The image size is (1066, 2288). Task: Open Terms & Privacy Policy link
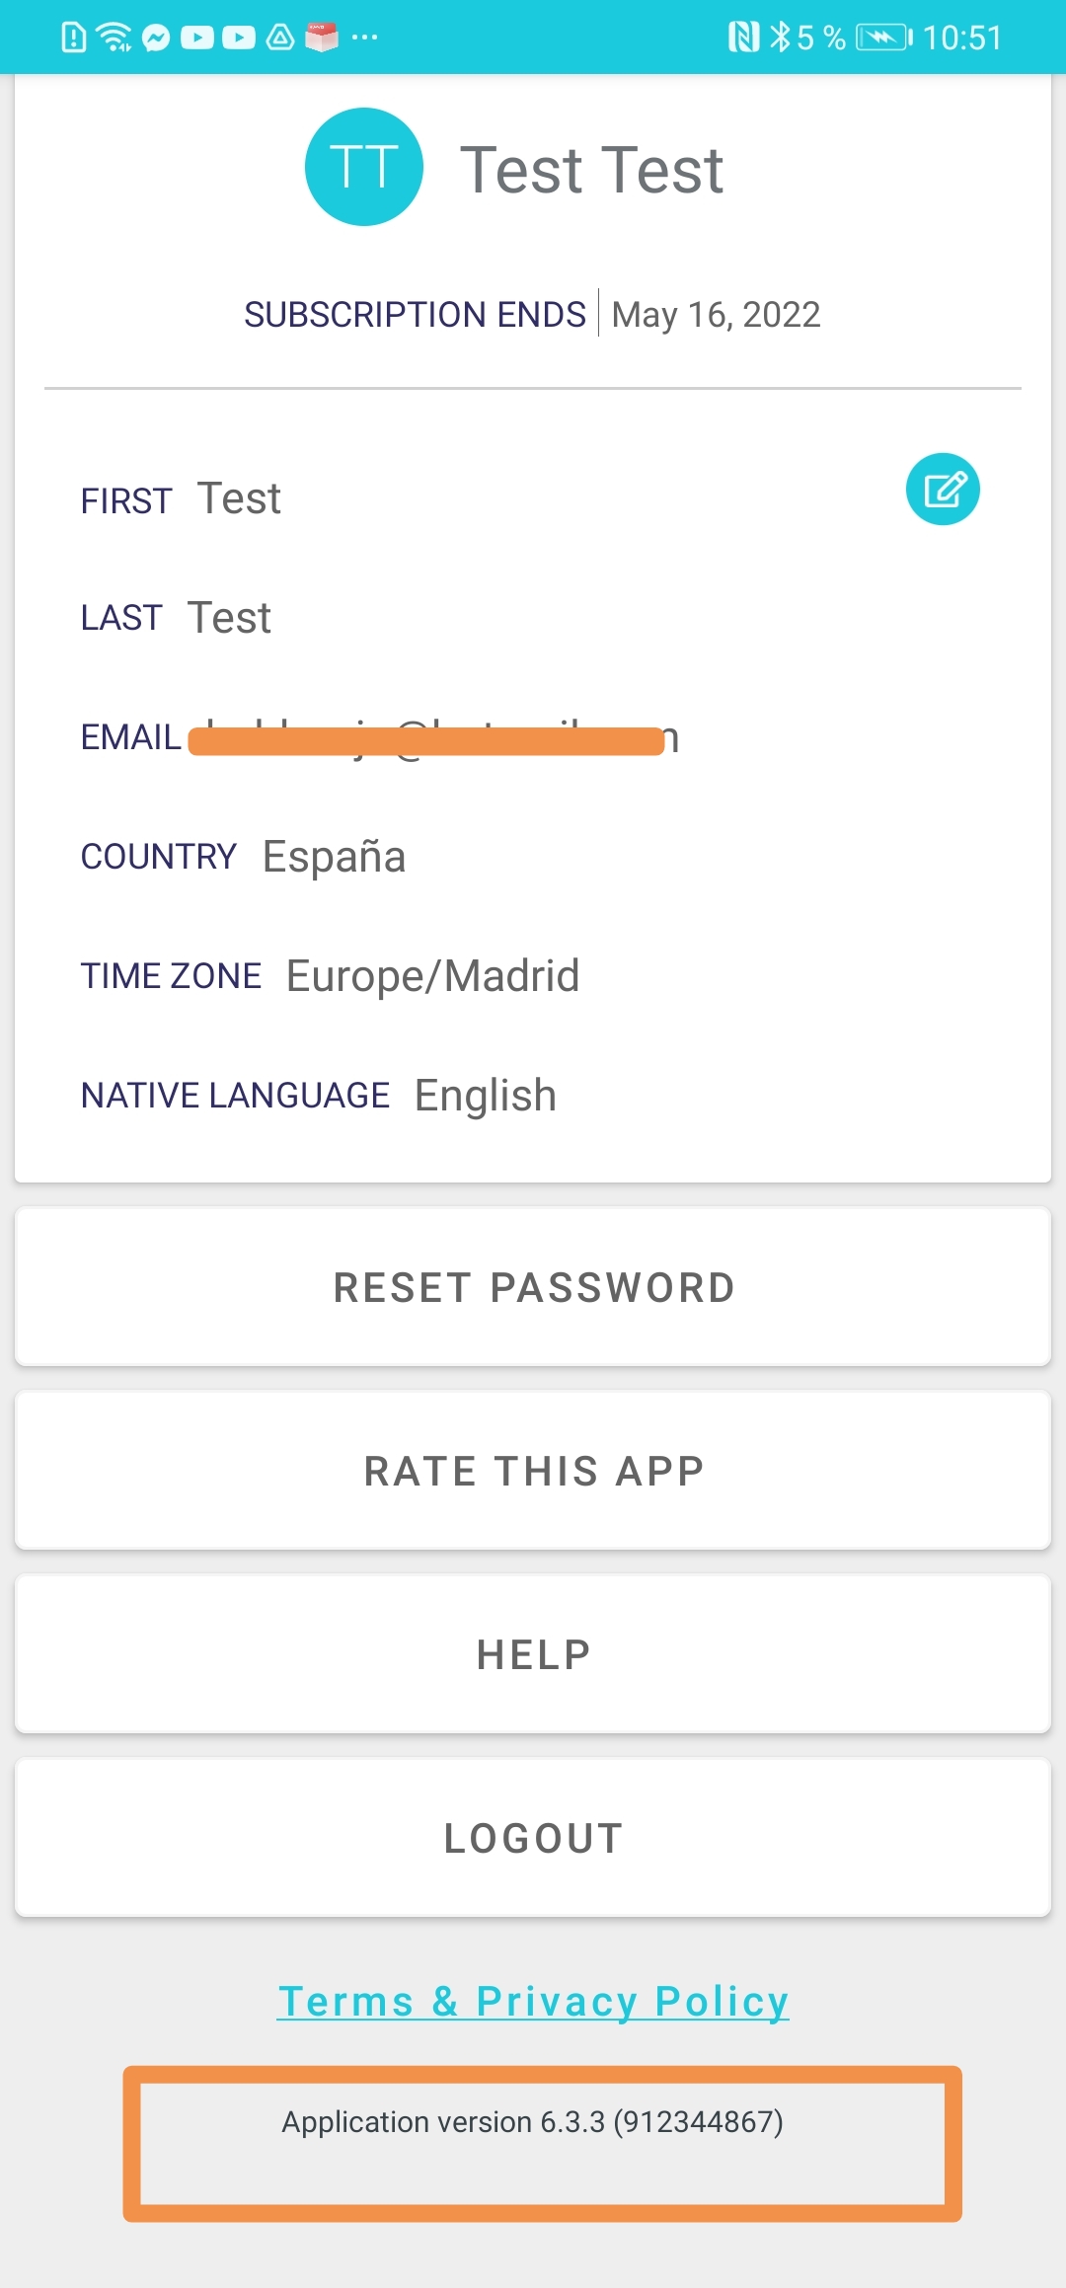533,2002
